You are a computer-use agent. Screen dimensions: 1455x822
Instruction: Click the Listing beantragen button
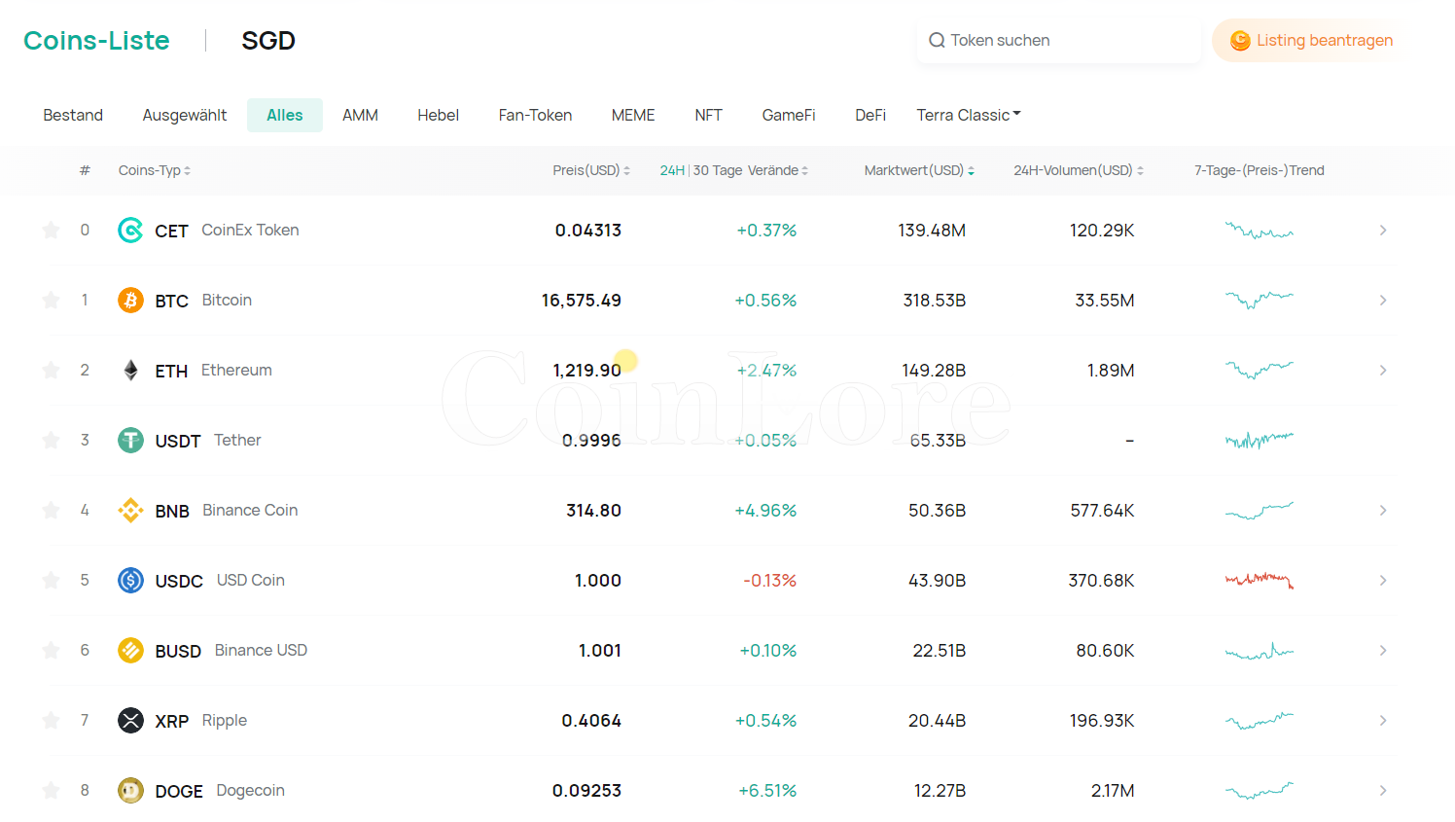[x=1310, y=41]
